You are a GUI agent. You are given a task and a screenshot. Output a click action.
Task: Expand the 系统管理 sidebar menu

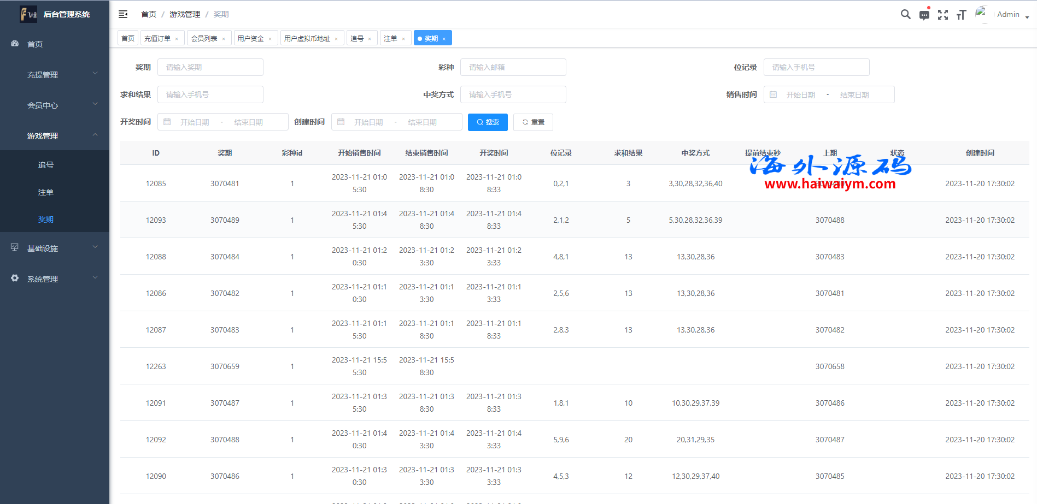click(55, 278)
